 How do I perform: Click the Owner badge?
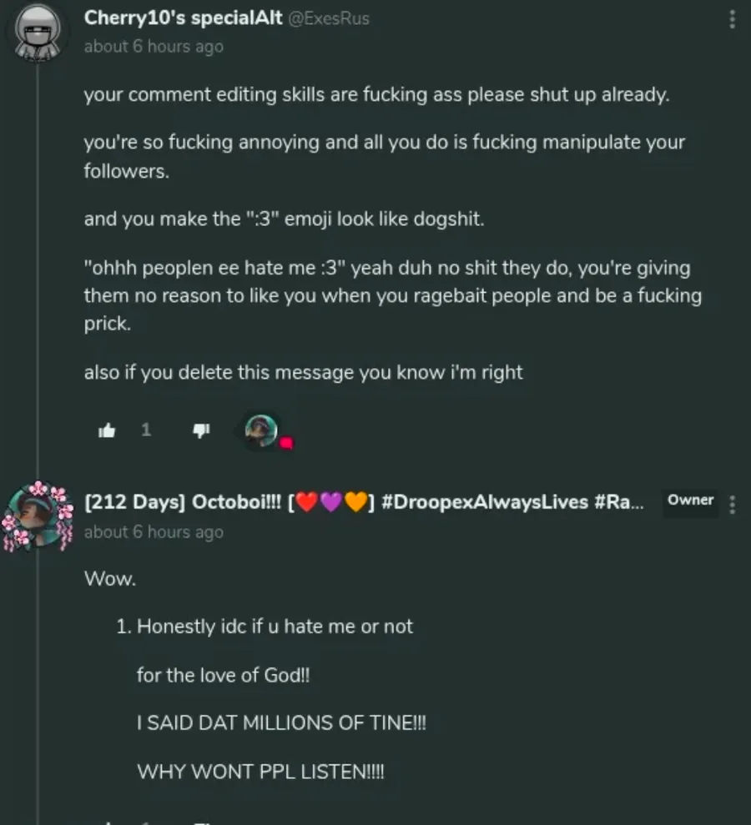(690, 501)
